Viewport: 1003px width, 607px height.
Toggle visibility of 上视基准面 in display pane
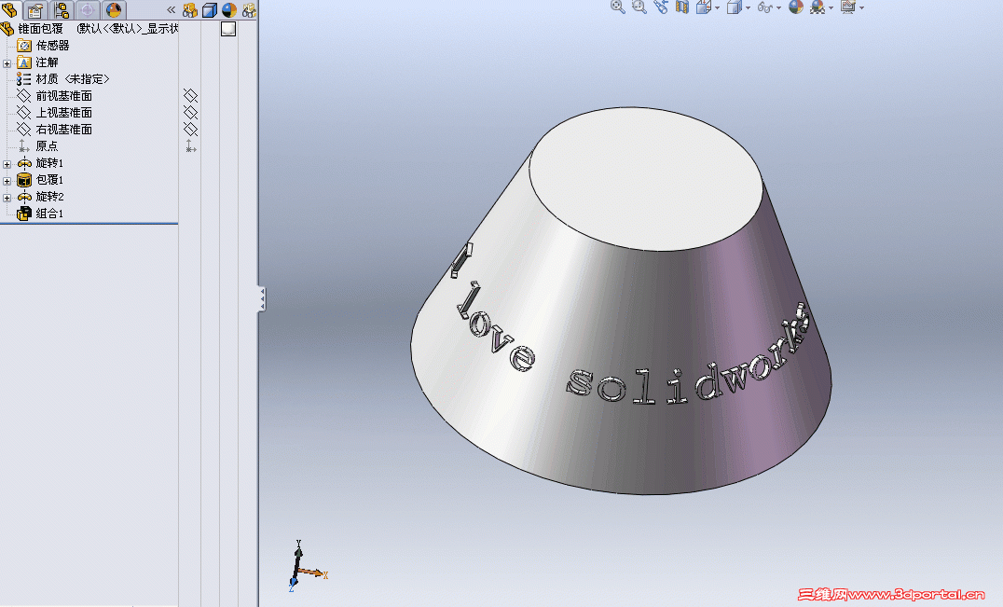[190, 112]
